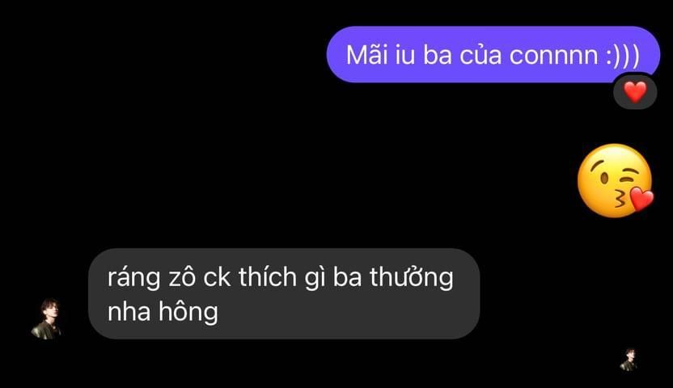Tap the word 'connnn' in sent message
Viewport: 673px width, 388px height.
(x=553, y=56)
